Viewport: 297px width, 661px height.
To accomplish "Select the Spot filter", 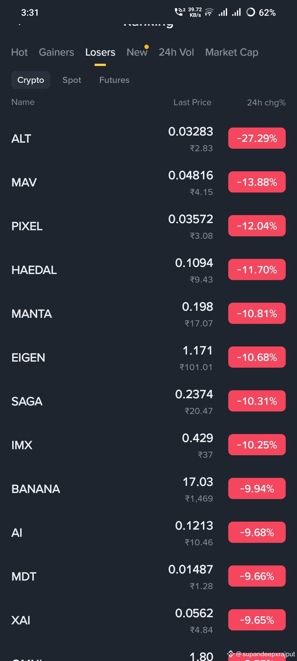I will [x=72, y=80].
